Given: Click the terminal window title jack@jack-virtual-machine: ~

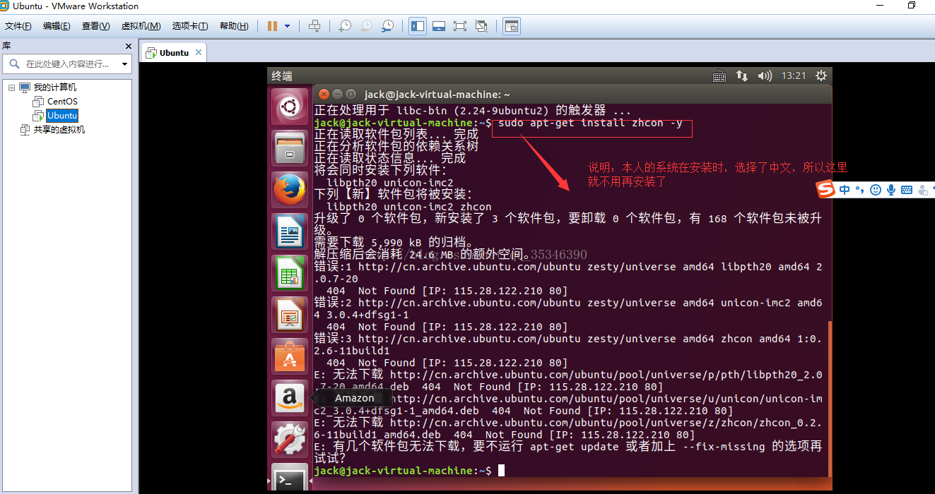Looking at the screenshot, I should point(437,95).
